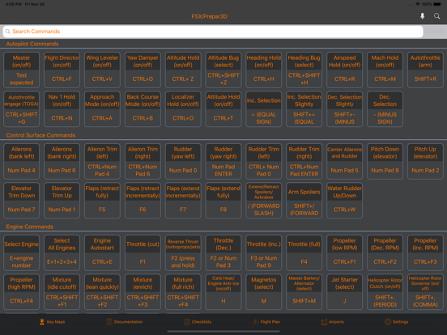Image resolution: width=447 pixels, height=335 pixels.
Task: Go to the Checklists tab
Action: 198,322
